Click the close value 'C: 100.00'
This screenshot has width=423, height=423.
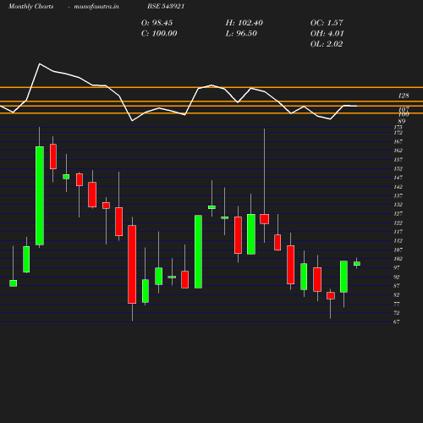[159, 34]
